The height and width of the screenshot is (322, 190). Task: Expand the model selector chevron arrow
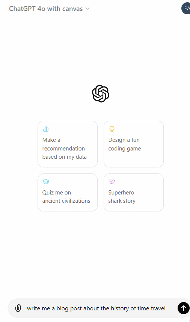(x=87, y=9)
